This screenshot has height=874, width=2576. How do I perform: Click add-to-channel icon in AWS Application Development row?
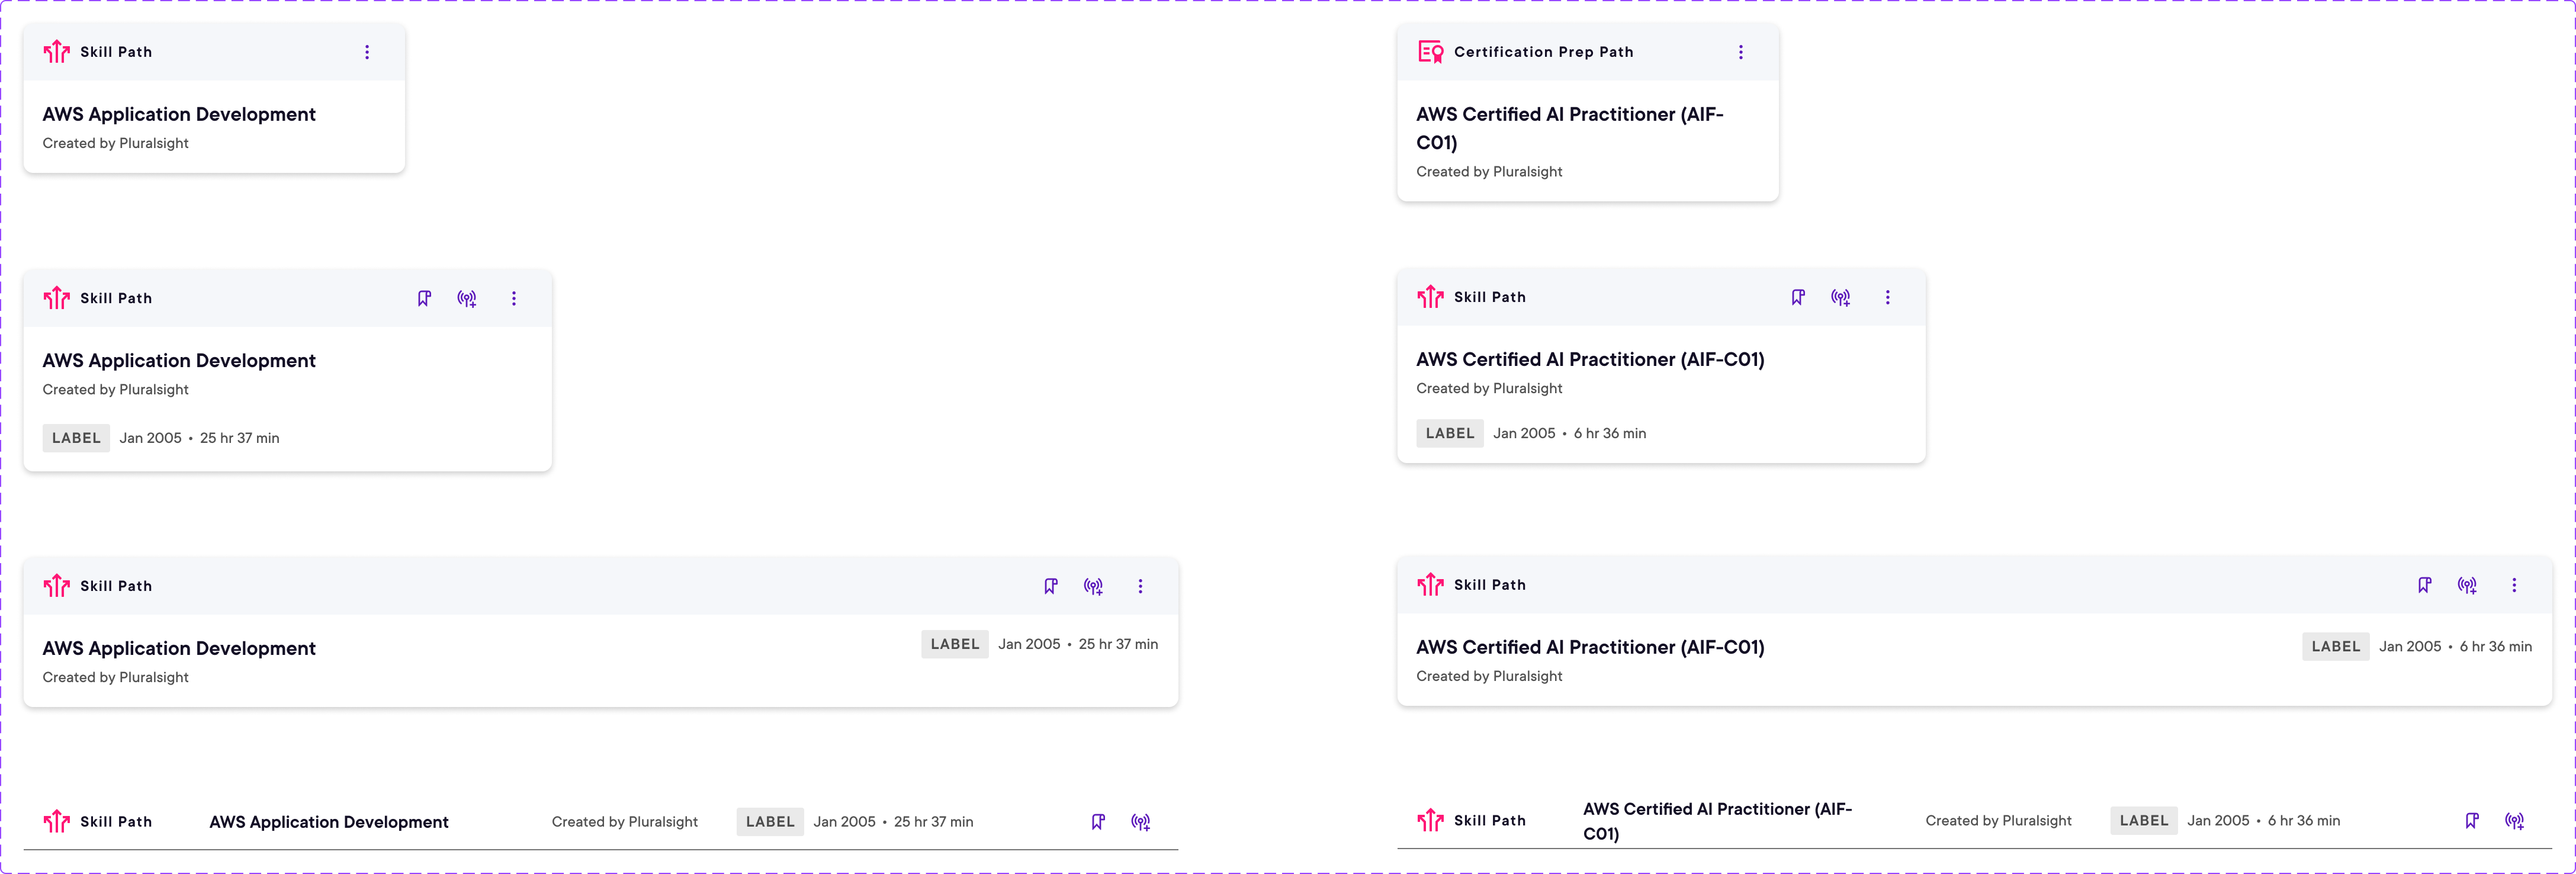tap(1141, 822)
